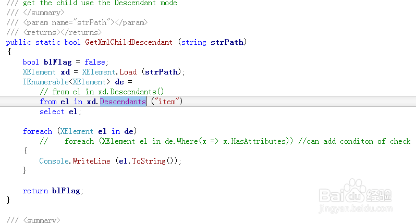Click the "can add conditon of check" comment
Viewport: 416px width, 223px height.
(354, 141)
